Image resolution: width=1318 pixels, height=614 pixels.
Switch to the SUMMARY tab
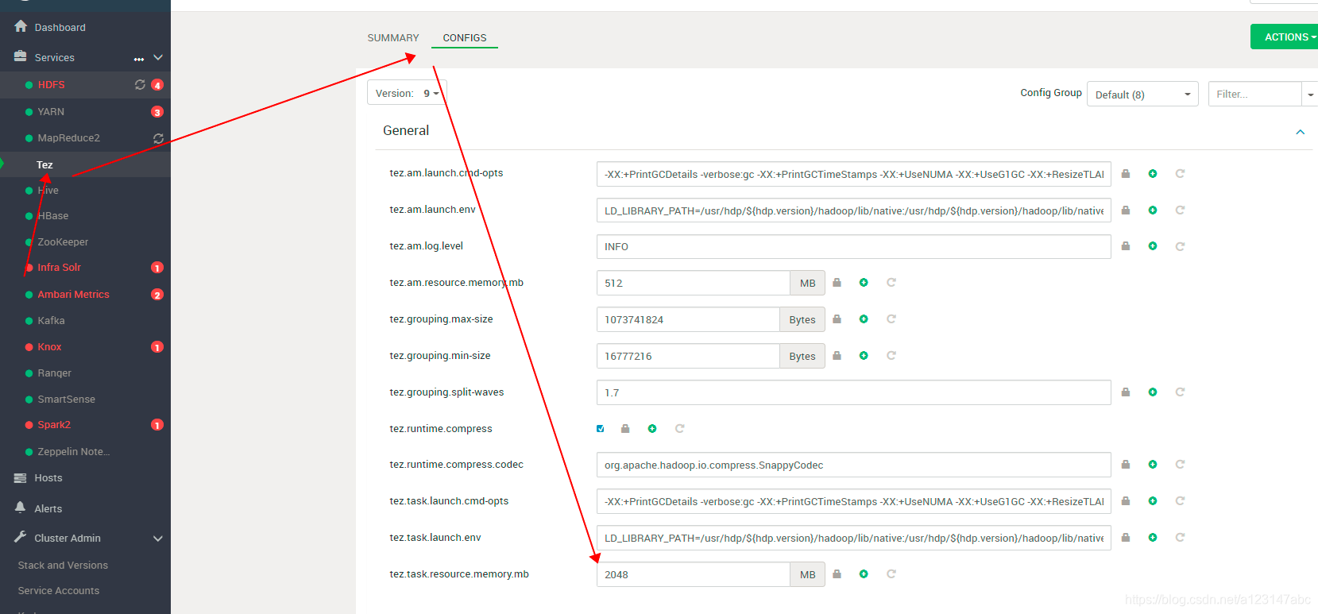pyautogui.click(x=393, y=37)
